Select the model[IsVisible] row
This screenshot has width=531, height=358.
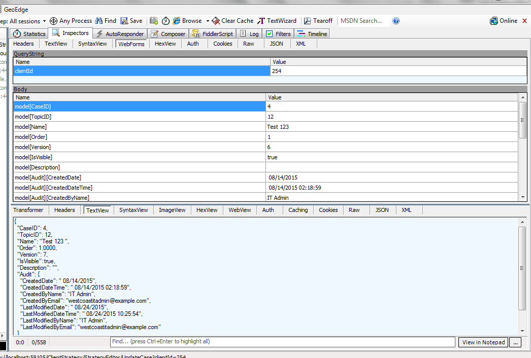click(x=266, y=157)
